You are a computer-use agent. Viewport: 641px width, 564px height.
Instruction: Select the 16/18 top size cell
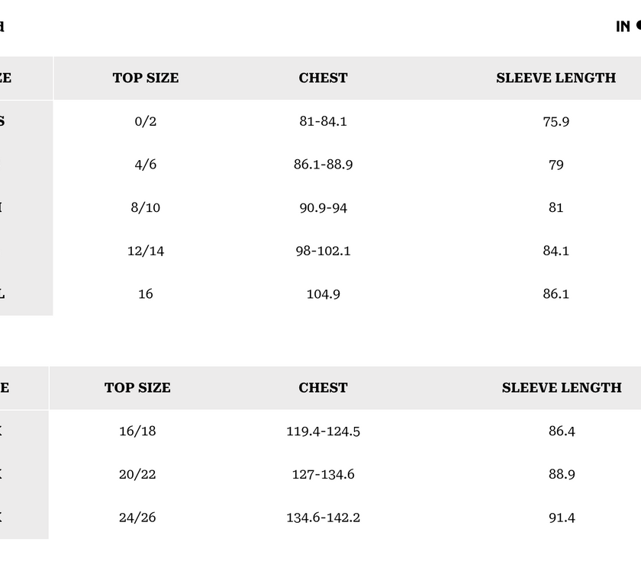tap(137, 431)
